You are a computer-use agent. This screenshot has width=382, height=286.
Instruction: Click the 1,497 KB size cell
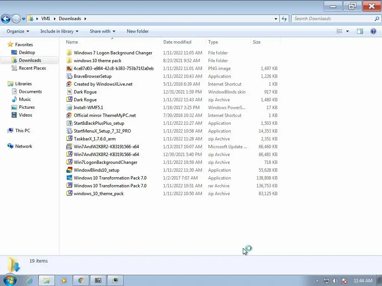(269, 69)
